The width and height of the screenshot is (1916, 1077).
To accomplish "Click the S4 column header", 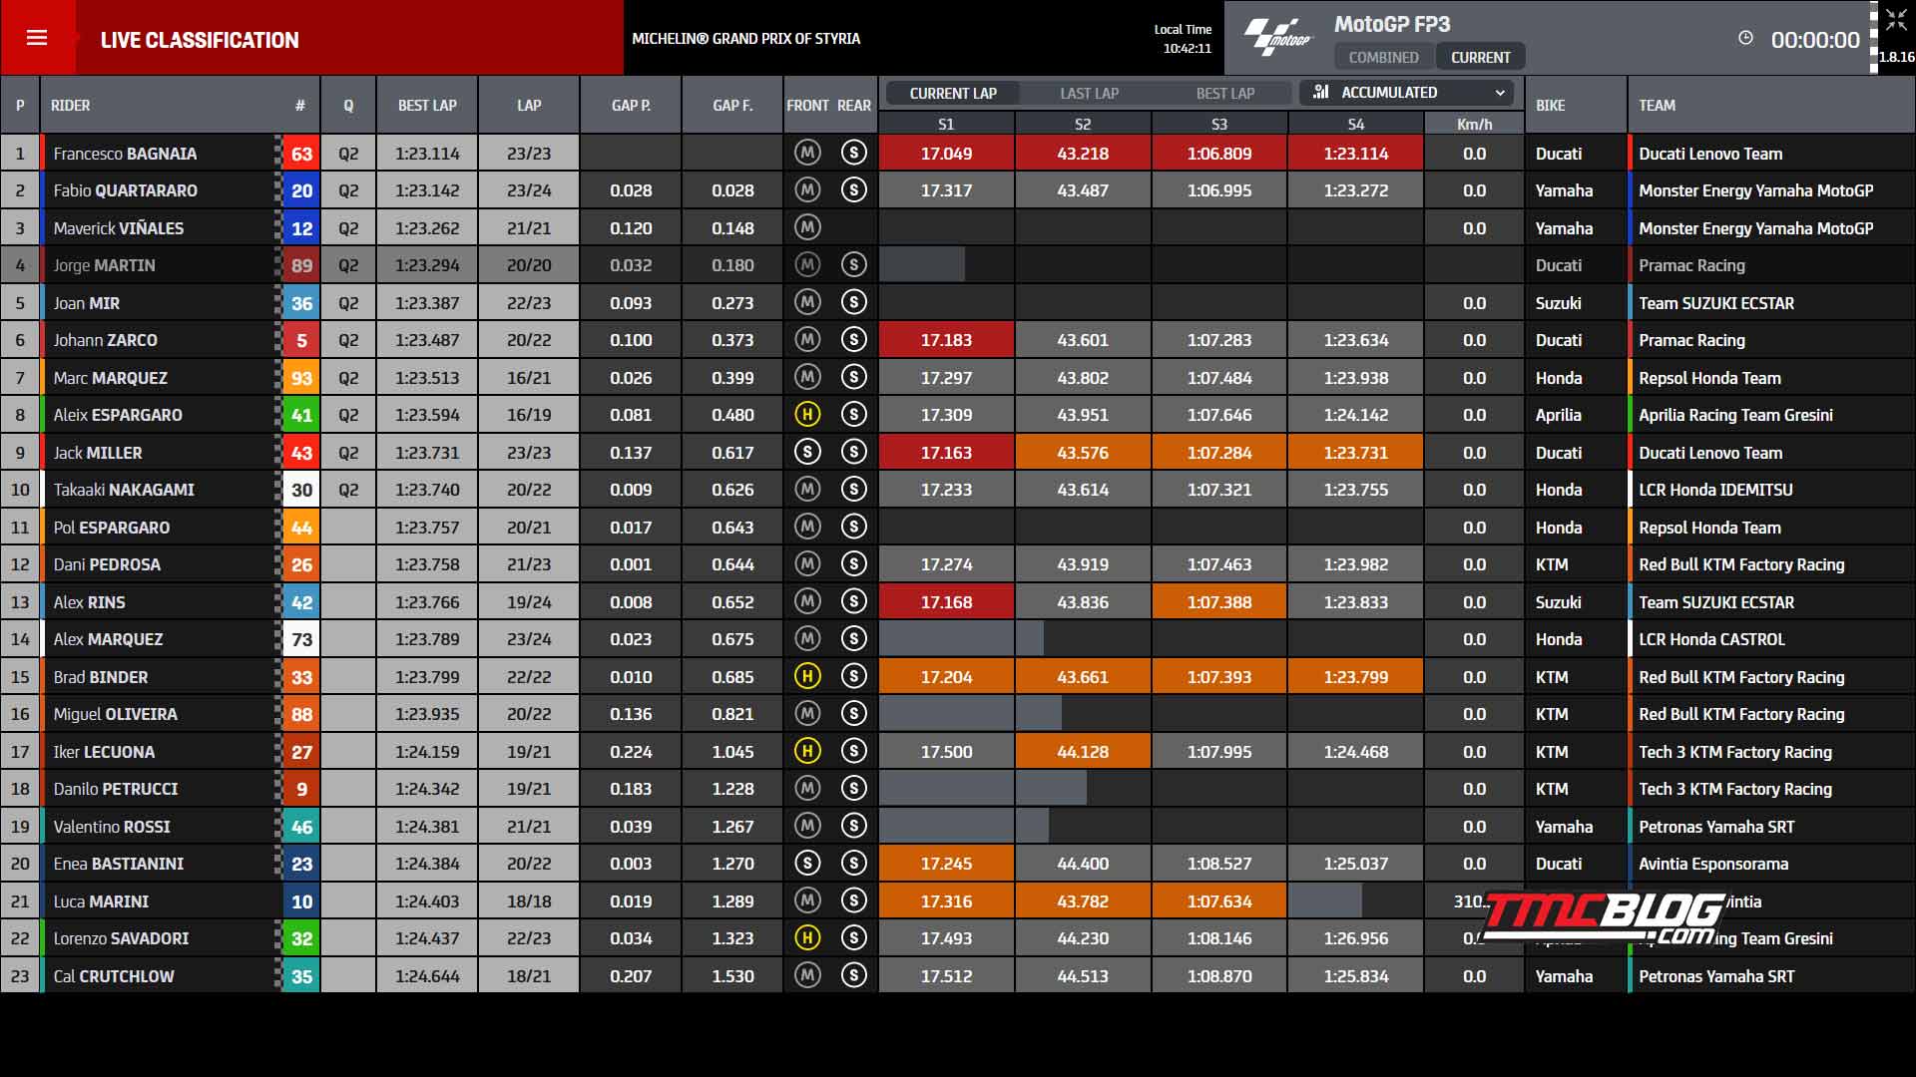I will click(1355, 124).
